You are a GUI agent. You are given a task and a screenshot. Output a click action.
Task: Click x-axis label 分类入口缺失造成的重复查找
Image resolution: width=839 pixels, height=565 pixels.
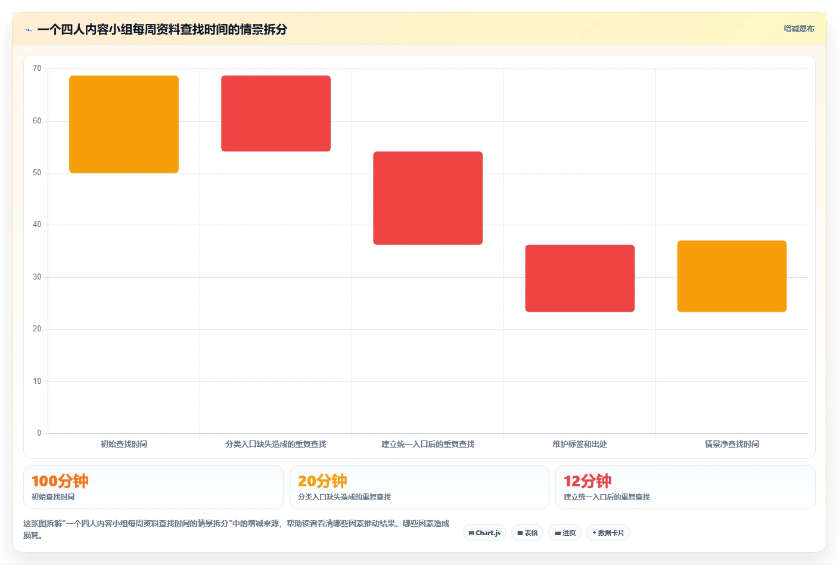pos(276,444)
